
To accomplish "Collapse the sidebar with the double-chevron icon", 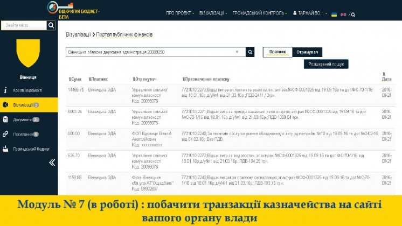I will click(52, 162).
